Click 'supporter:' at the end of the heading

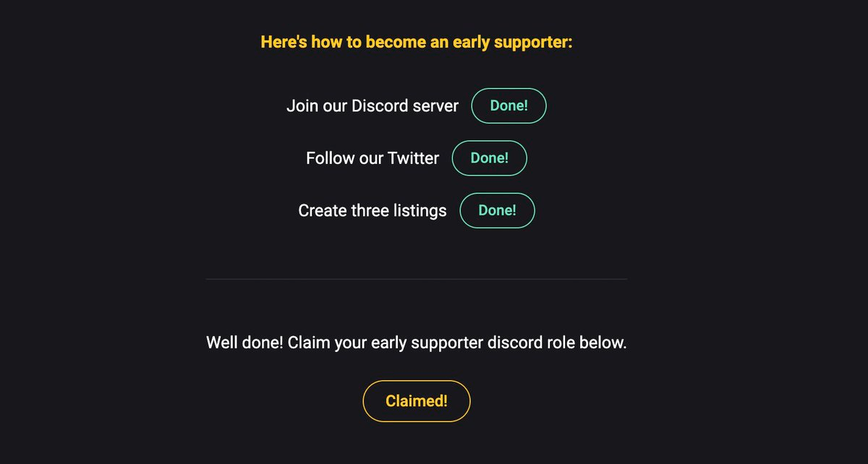[x=533, y=43]
